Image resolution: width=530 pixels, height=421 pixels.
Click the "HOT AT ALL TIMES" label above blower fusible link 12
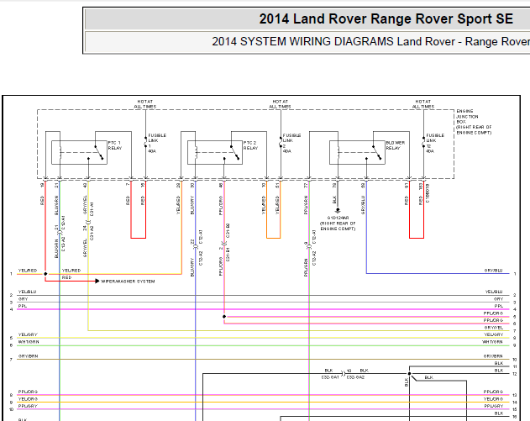(422, 104)
